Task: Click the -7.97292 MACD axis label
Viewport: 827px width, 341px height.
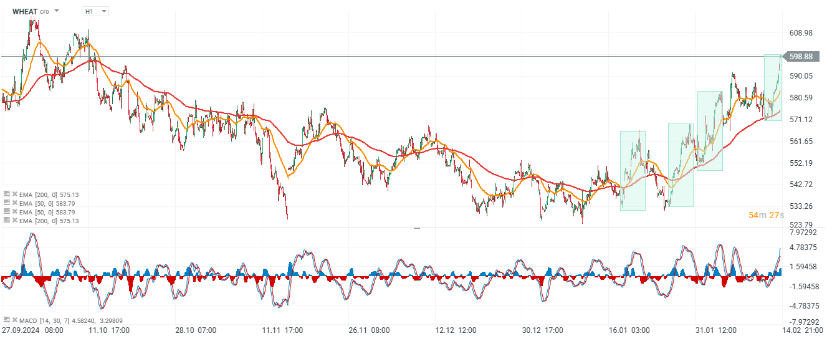Action: click(x=803, y=322)
